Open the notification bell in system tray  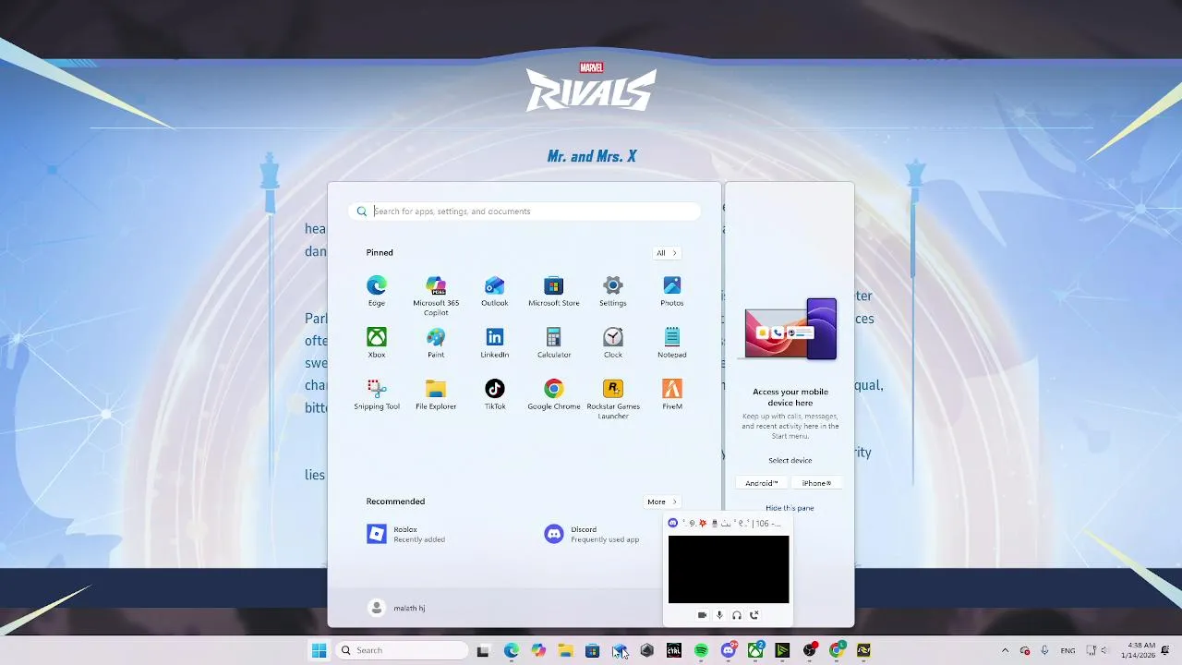point(1165,650)
